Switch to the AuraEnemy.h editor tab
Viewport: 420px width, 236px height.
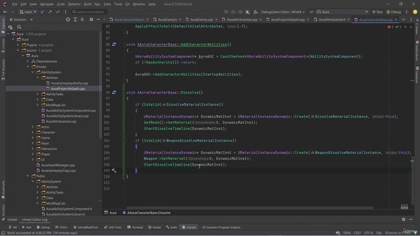pos(167,20)
